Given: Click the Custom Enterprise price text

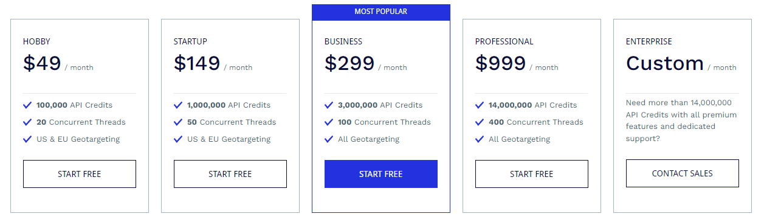Looking at the screenshot, I should [665, 63].
